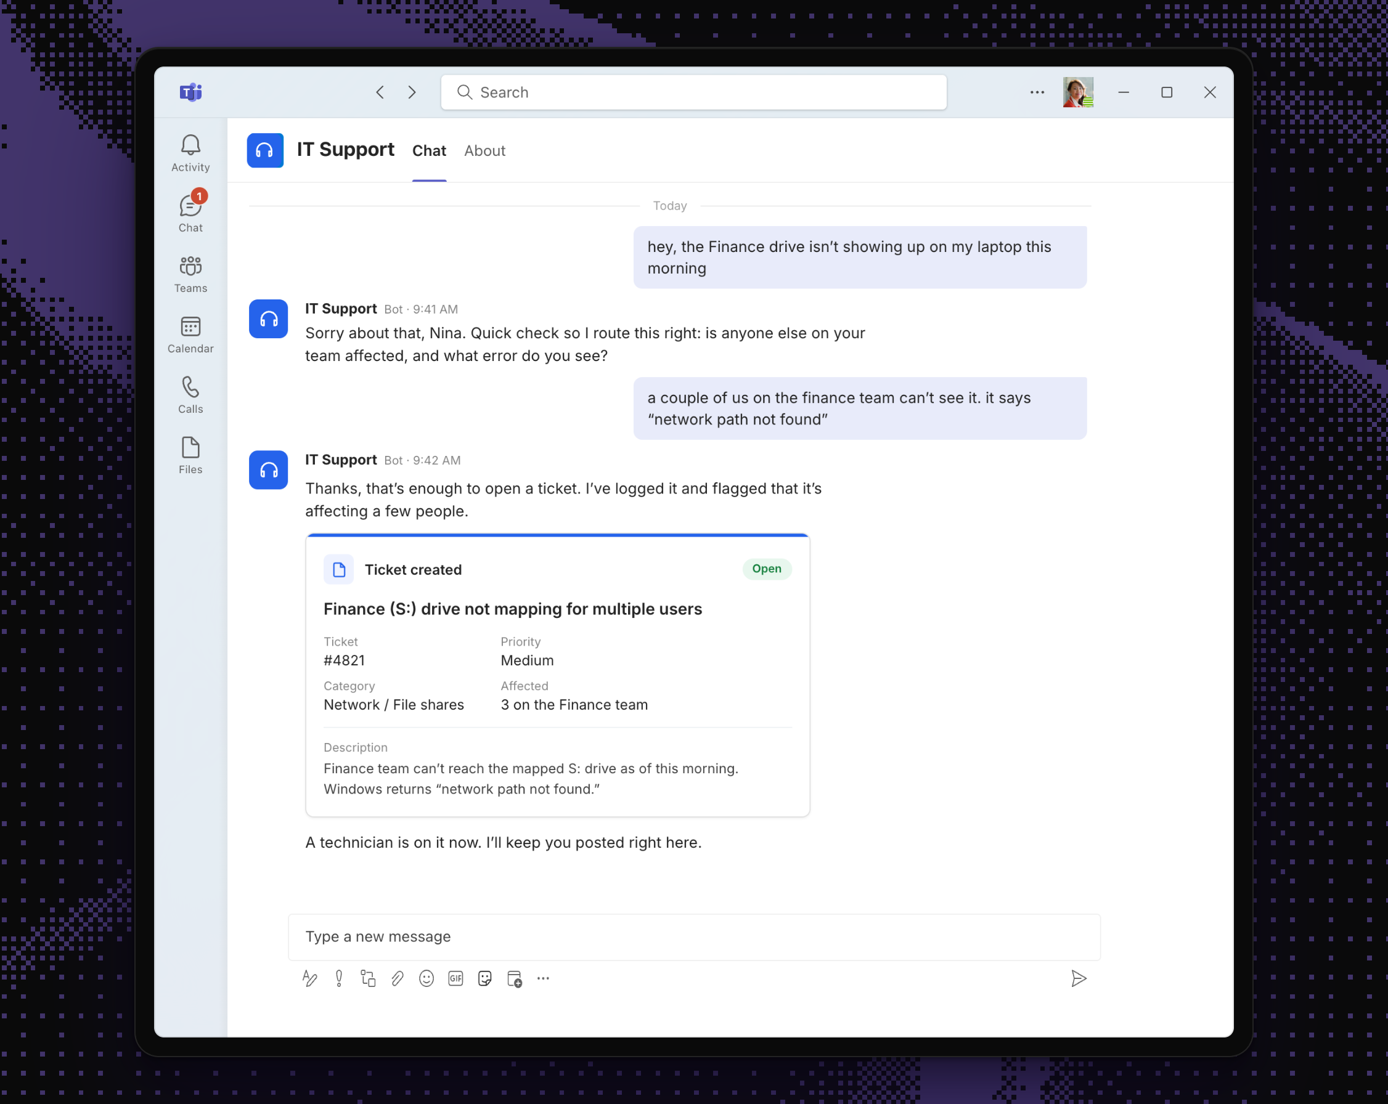Image resolution: width=1388 pixels, height=1104 pixels.
Task: Click the ticket document icon
Action: click(338, 569)
